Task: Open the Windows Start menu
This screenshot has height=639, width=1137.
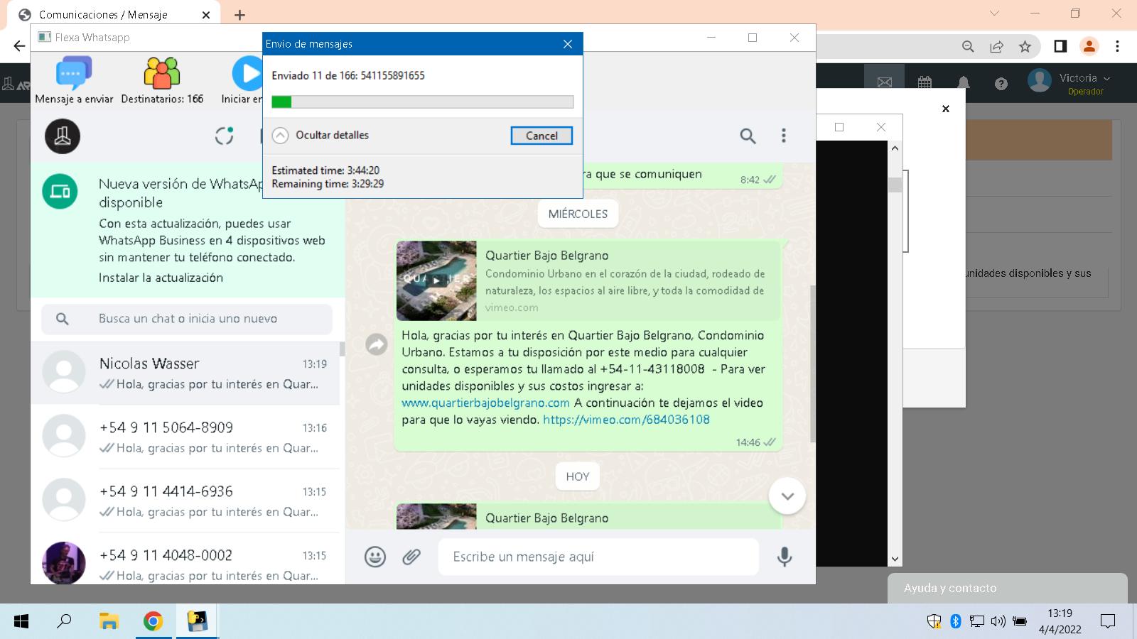Action: 21,621
